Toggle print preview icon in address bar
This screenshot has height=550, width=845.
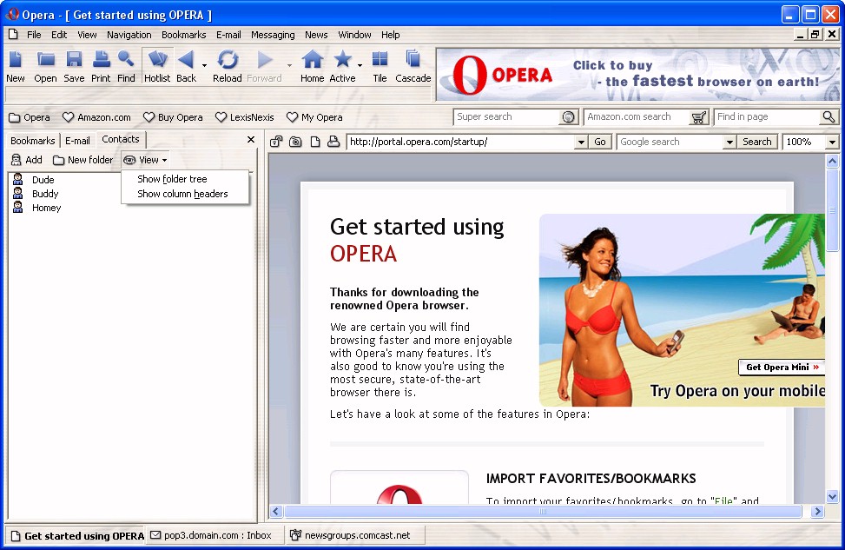pyautogui.click(x=333, y=142)
